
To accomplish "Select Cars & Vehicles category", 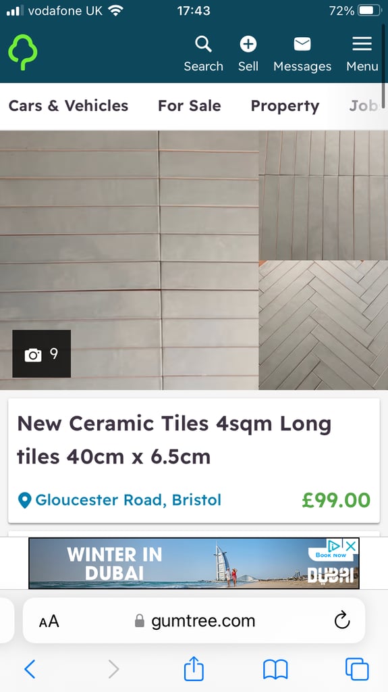I will (68, 106).
